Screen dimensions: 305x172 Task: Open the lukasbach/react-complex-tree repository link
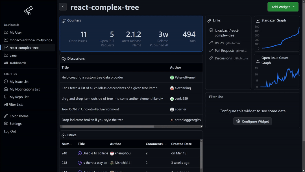tap(227, 33)
